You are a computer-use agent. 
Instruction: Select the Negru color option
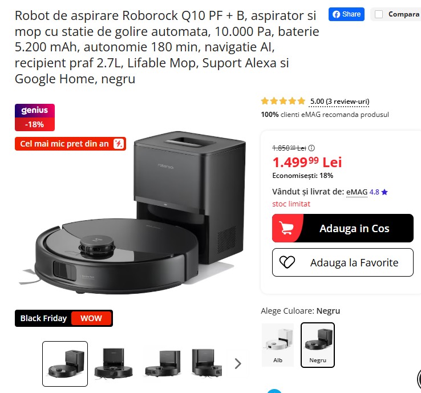(x=318, y=345)
